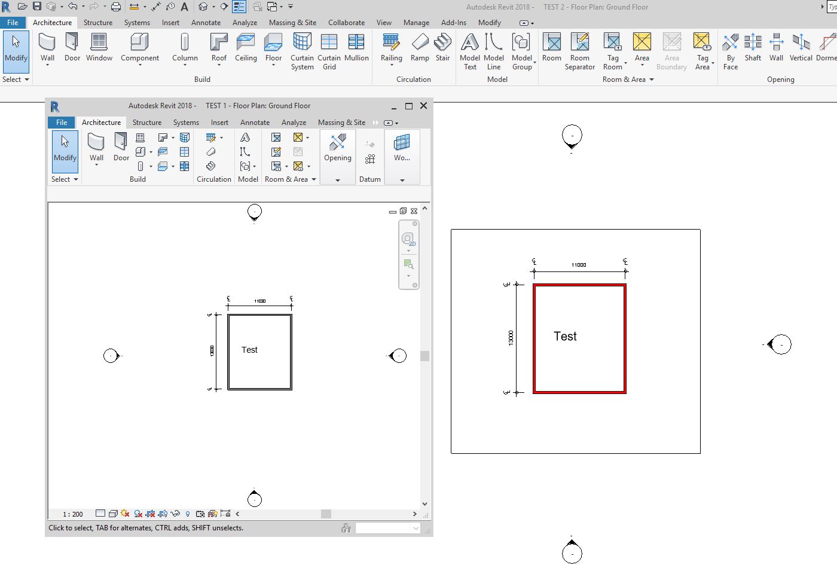Select the Stair tool in TEST 2 ribbon

click(442, 48)
